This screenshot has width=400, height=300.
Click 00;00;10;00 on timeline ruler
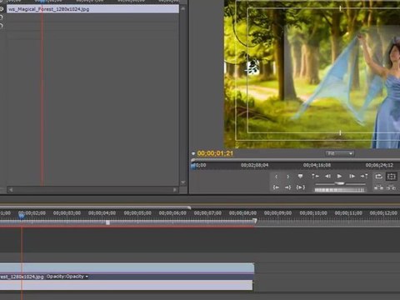(x=313, y=213)
